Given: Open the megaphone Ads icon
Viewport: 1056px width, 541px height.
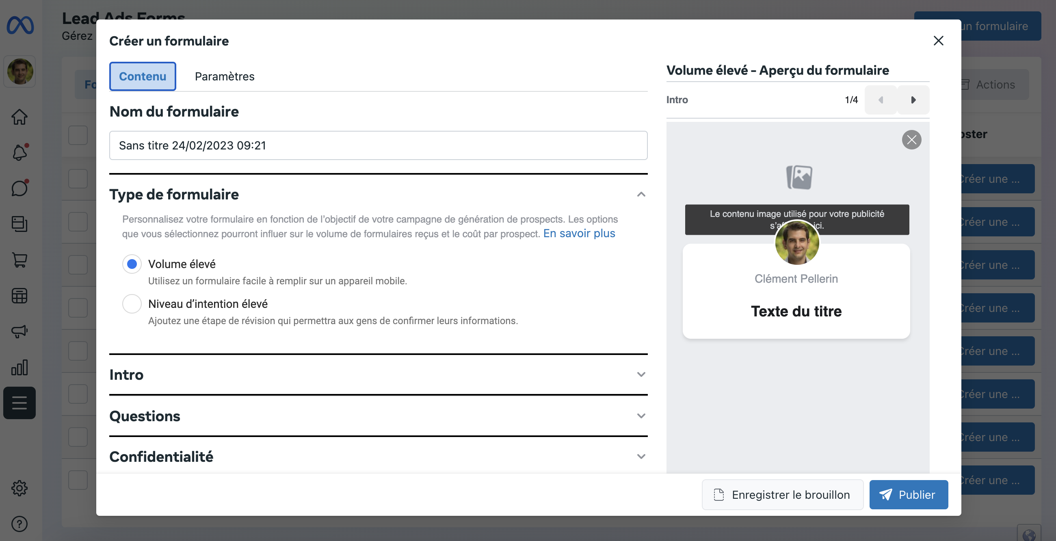Looking at the screenshot, I should (19, 331).
